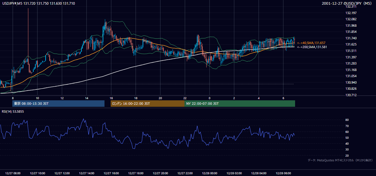Click the 12/27 18:00 bottom time label
The height and width of the screenshot is (176, 376).
click(136, 173)
